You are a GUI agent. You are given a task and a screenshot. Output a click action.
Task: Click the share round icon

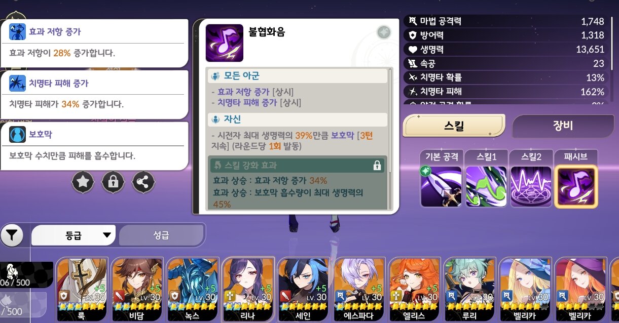click(143, 182)
